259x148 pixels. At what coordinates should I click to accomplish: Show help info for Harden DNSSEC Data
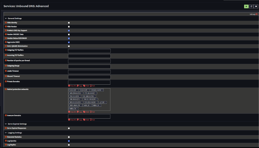coord(6,34)
